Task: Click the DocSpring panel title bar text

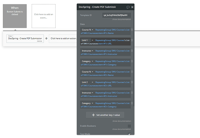Action: [97, 7]
